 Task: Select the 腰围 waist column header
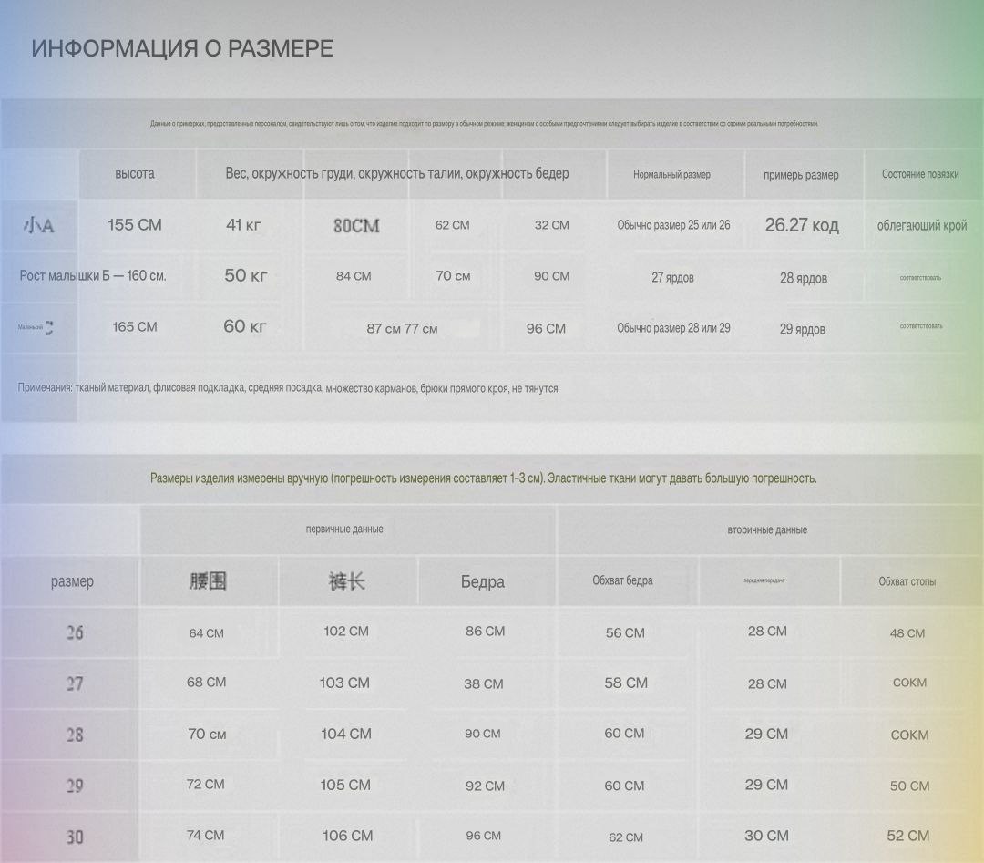tap(208, 580)
